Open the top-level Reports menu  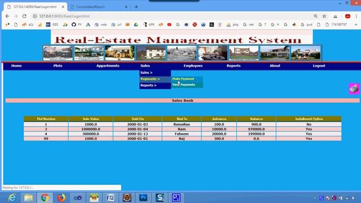point(234,66)
